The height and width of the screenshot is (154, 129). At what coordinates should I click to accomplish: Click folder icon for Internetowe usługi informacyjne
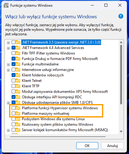pyautogui.click(x=18, y=70)
